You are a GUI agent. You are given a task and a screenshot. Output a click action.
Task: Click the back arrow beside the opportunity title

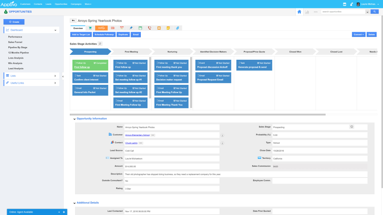point(73,20)
